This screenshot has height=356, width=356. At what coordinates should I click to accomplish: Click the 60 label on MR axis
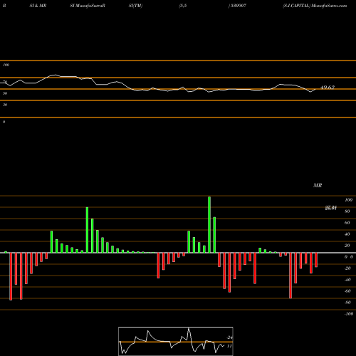(x=347, y=223)
